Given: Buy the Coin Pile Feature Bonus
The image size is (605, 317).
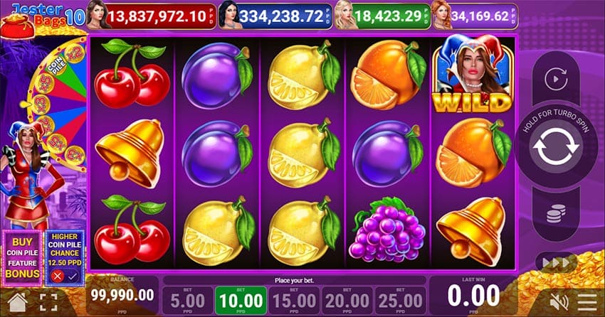Looking at the screenshot, I should point(22,259).
